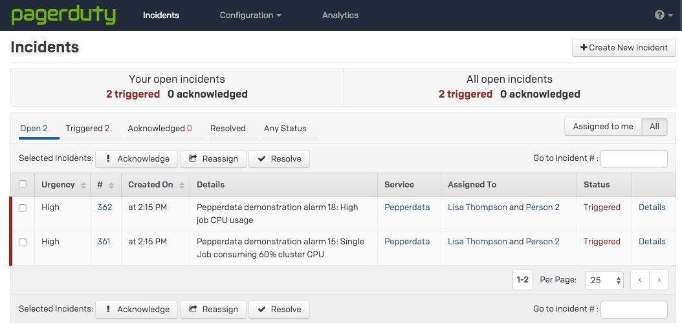Go to next page arrow
Image resolution: width=682 pixels, height=329 pixels.
(x=659, y=280)
